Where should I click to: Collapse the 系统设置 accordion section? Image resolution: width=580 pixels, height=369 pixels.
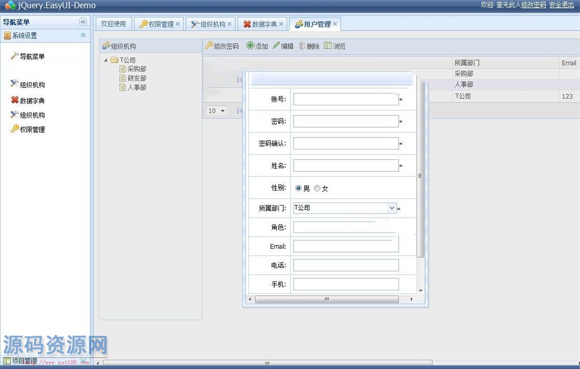[x=83, y=35]
